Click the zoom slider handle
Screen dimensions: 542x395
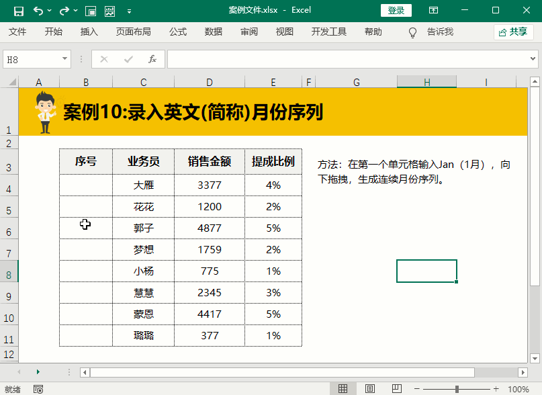457,389
